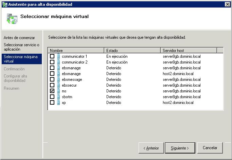
Task: Select the ebsmessage row name
Action: coord(72,79)
